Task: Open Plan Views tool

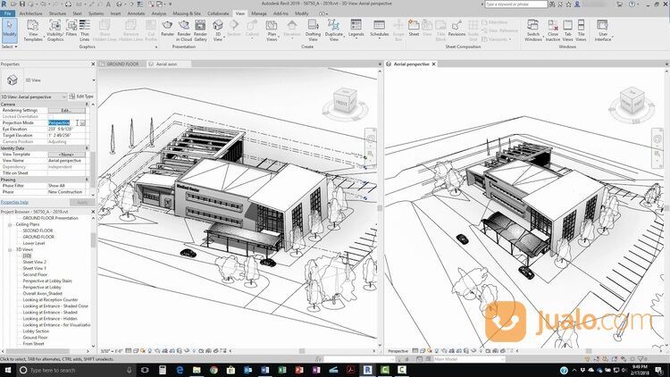Action: tap(272, 30)
